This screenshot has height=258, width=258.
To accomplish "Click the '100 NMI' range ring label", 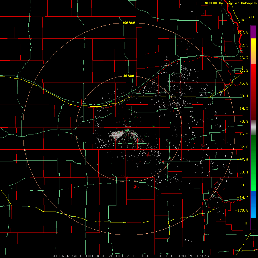I will point(129,23).
